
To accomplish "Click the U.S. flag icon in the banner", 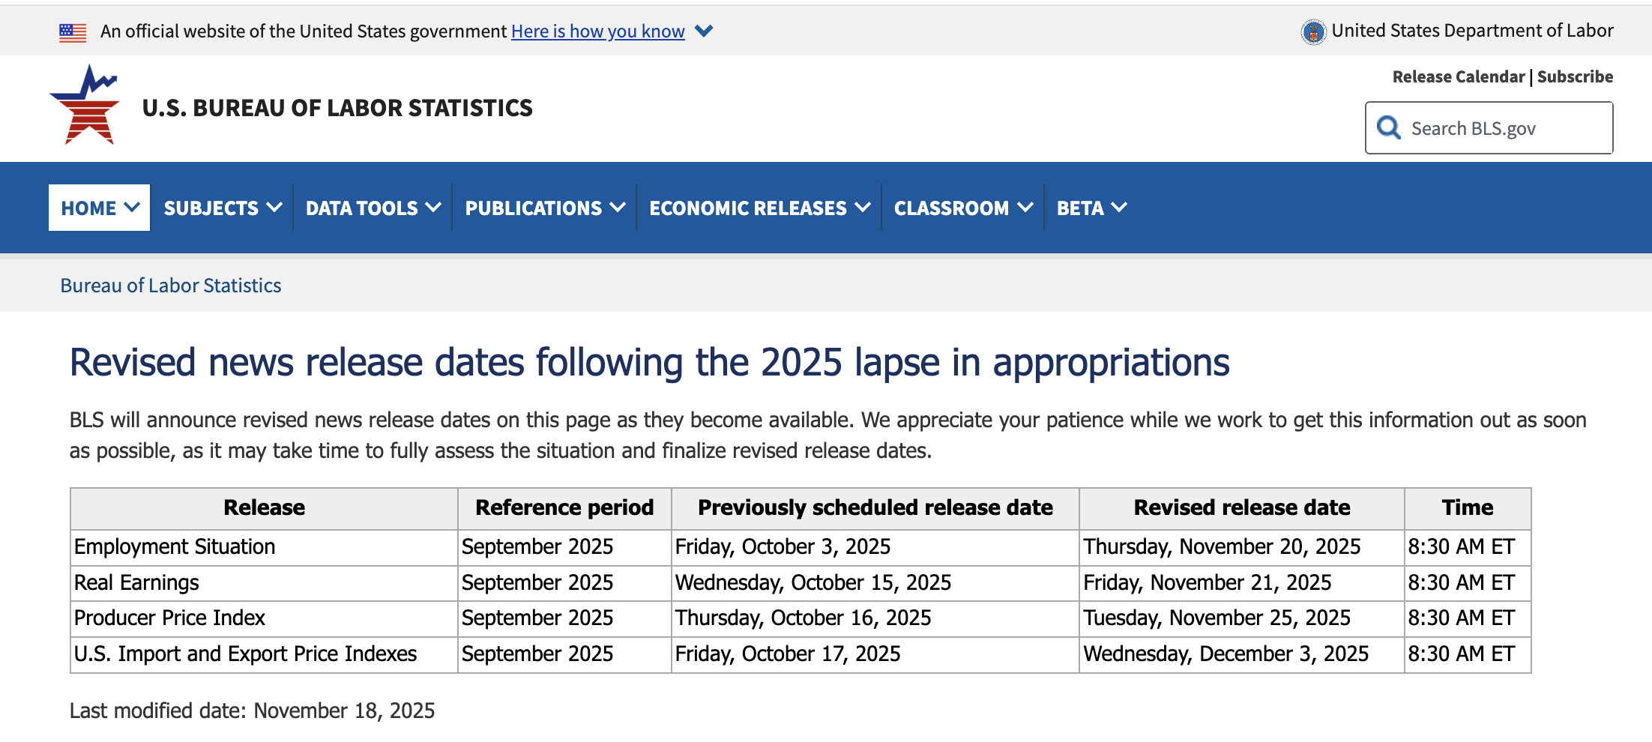I will pos(71,31).
